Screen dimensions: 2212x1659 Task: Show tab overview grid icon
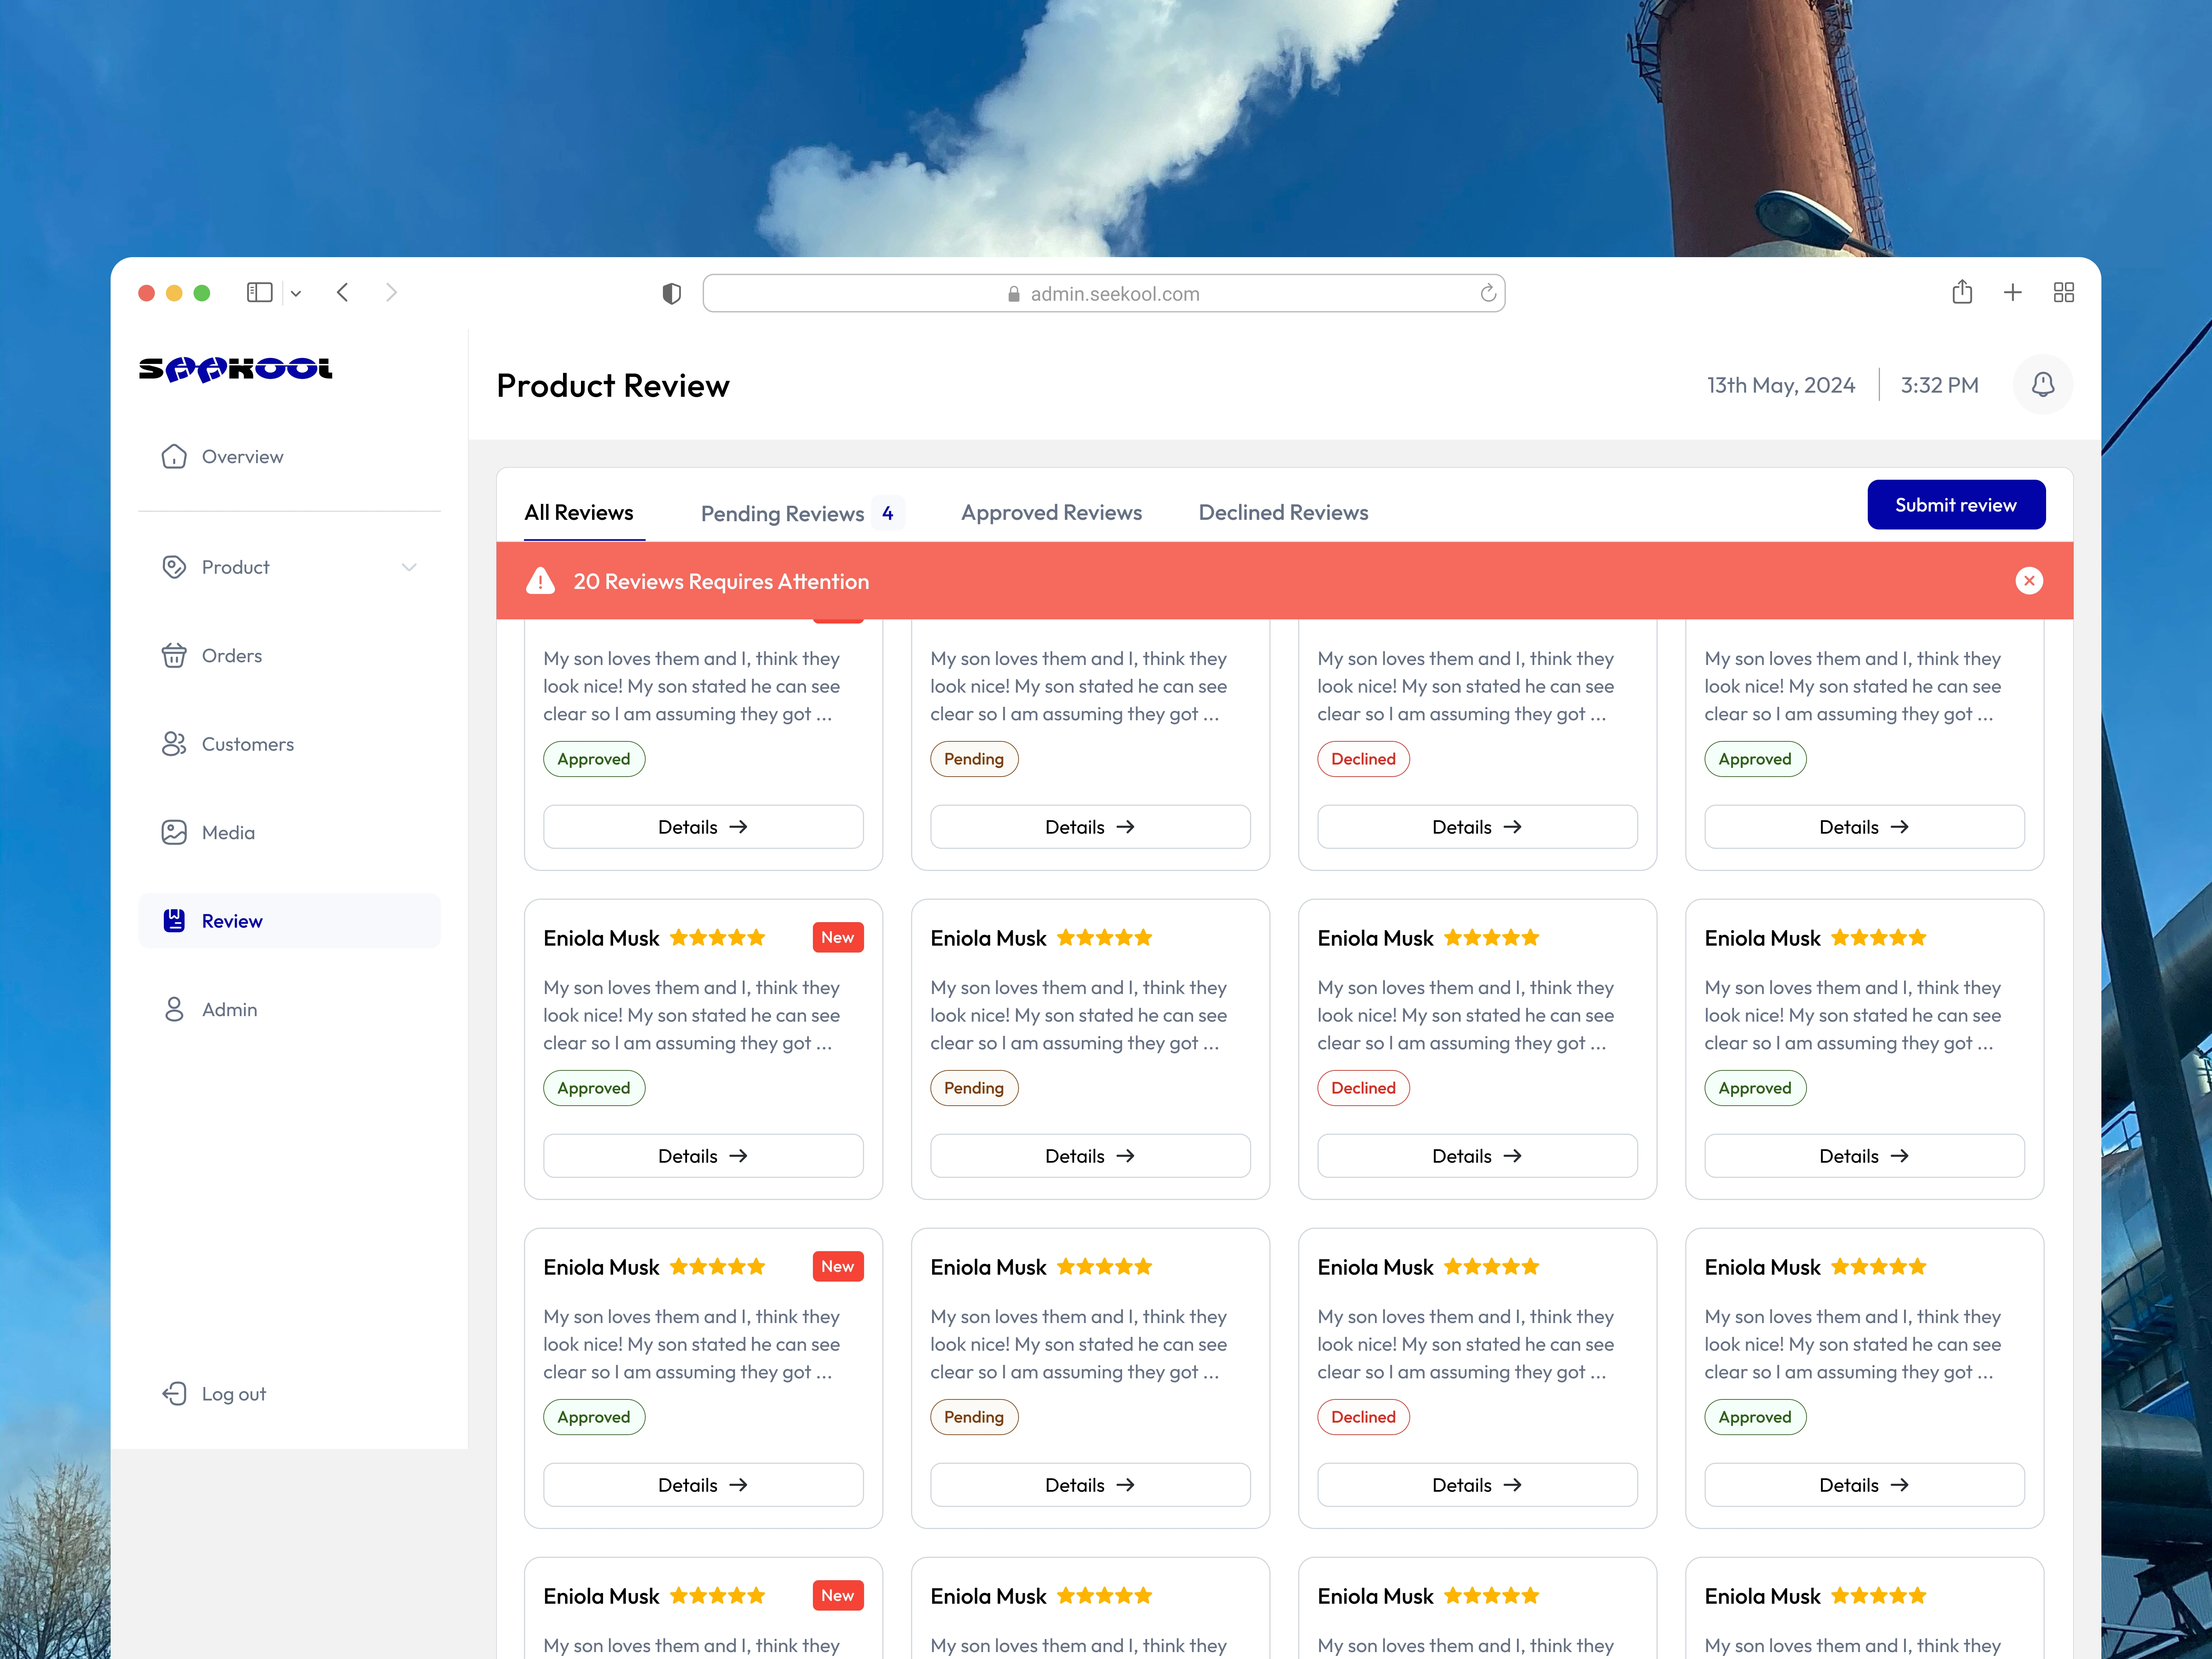2064,292
